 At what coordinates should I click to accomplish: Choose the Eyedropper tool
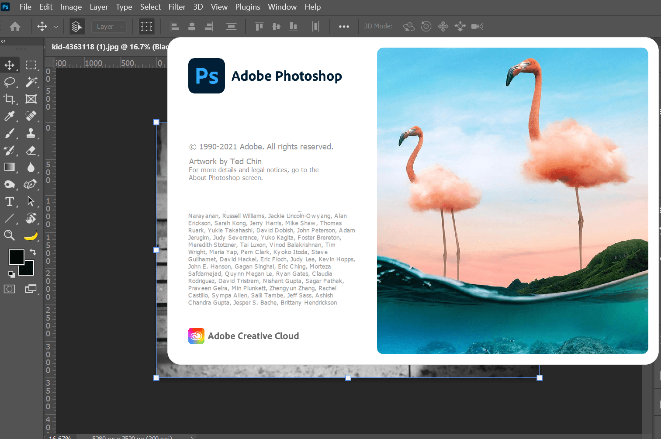click(10, 116)
